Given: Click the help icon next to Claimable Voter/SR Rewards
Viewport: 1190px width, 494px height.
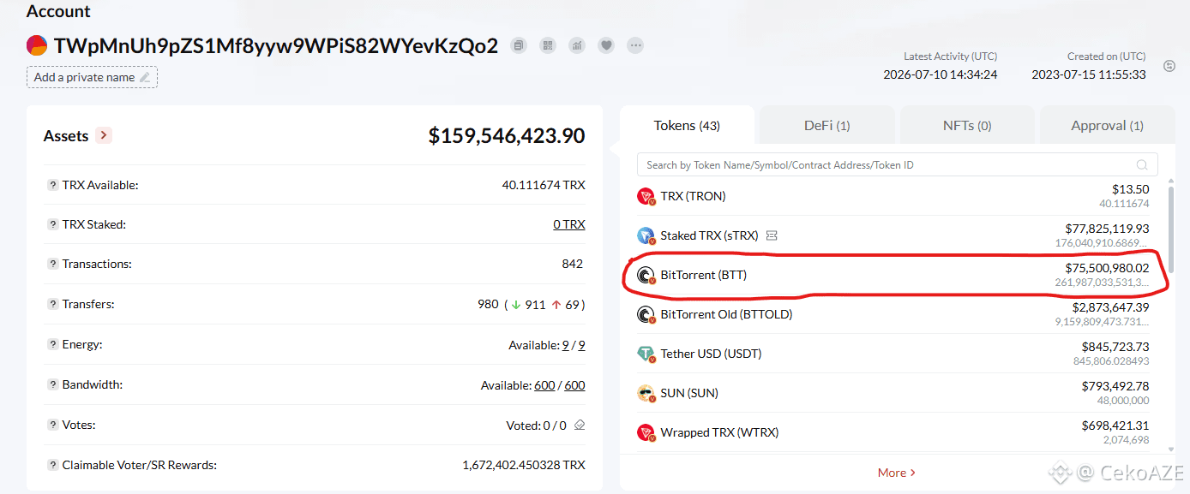Looking at the screenshot, I should 53,465.
